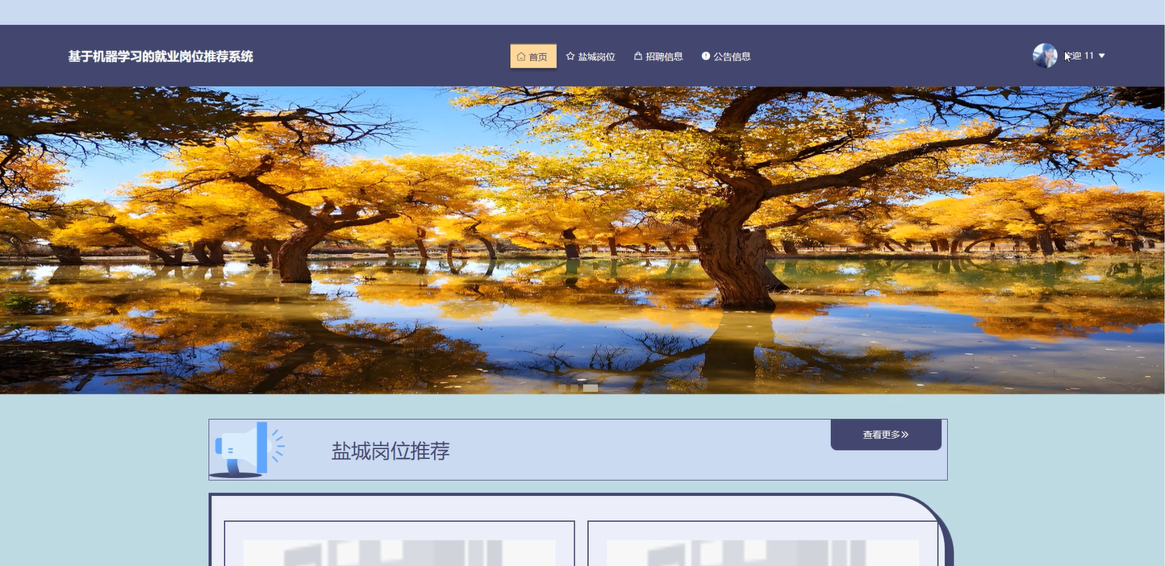Click the info icon next to 公告信息
This screenshot has width=1165, height=566.
click(706, 56)
